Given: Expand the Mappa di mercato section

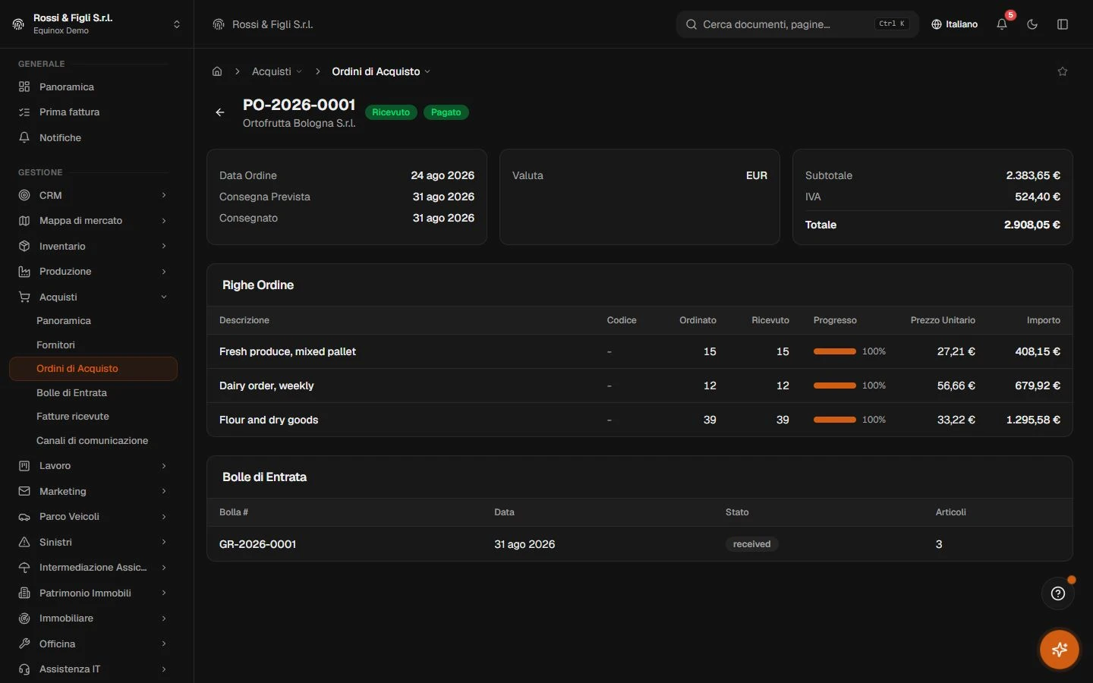Looking at the screenshot, I should pyautogui.click(x=93, y=221).
